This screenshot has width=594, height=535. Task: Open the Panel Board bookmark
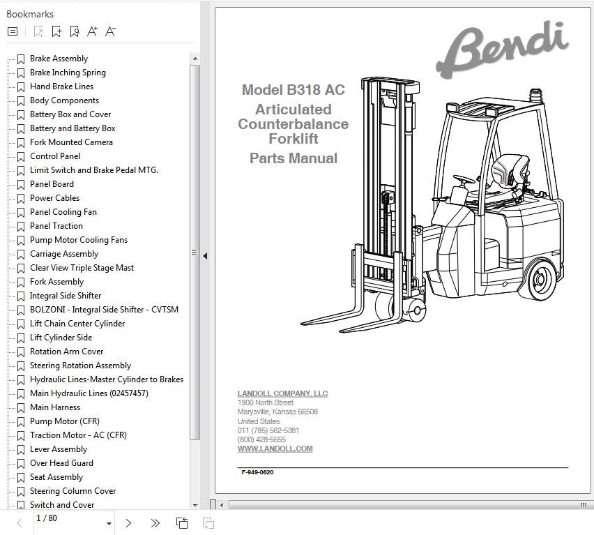[52, 184]
